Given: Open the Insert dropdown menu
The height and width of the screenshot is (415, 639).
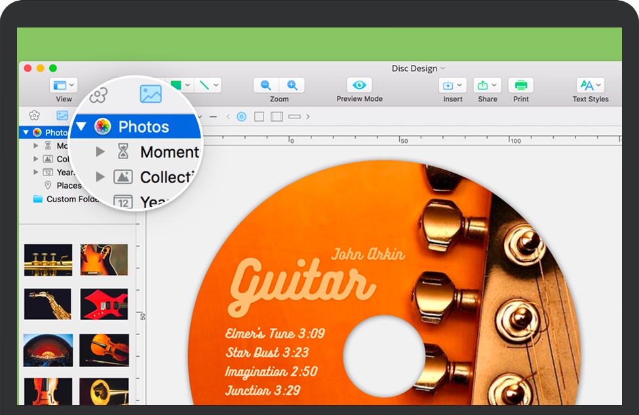Looking at the screenshot, I should coord(452,85).
